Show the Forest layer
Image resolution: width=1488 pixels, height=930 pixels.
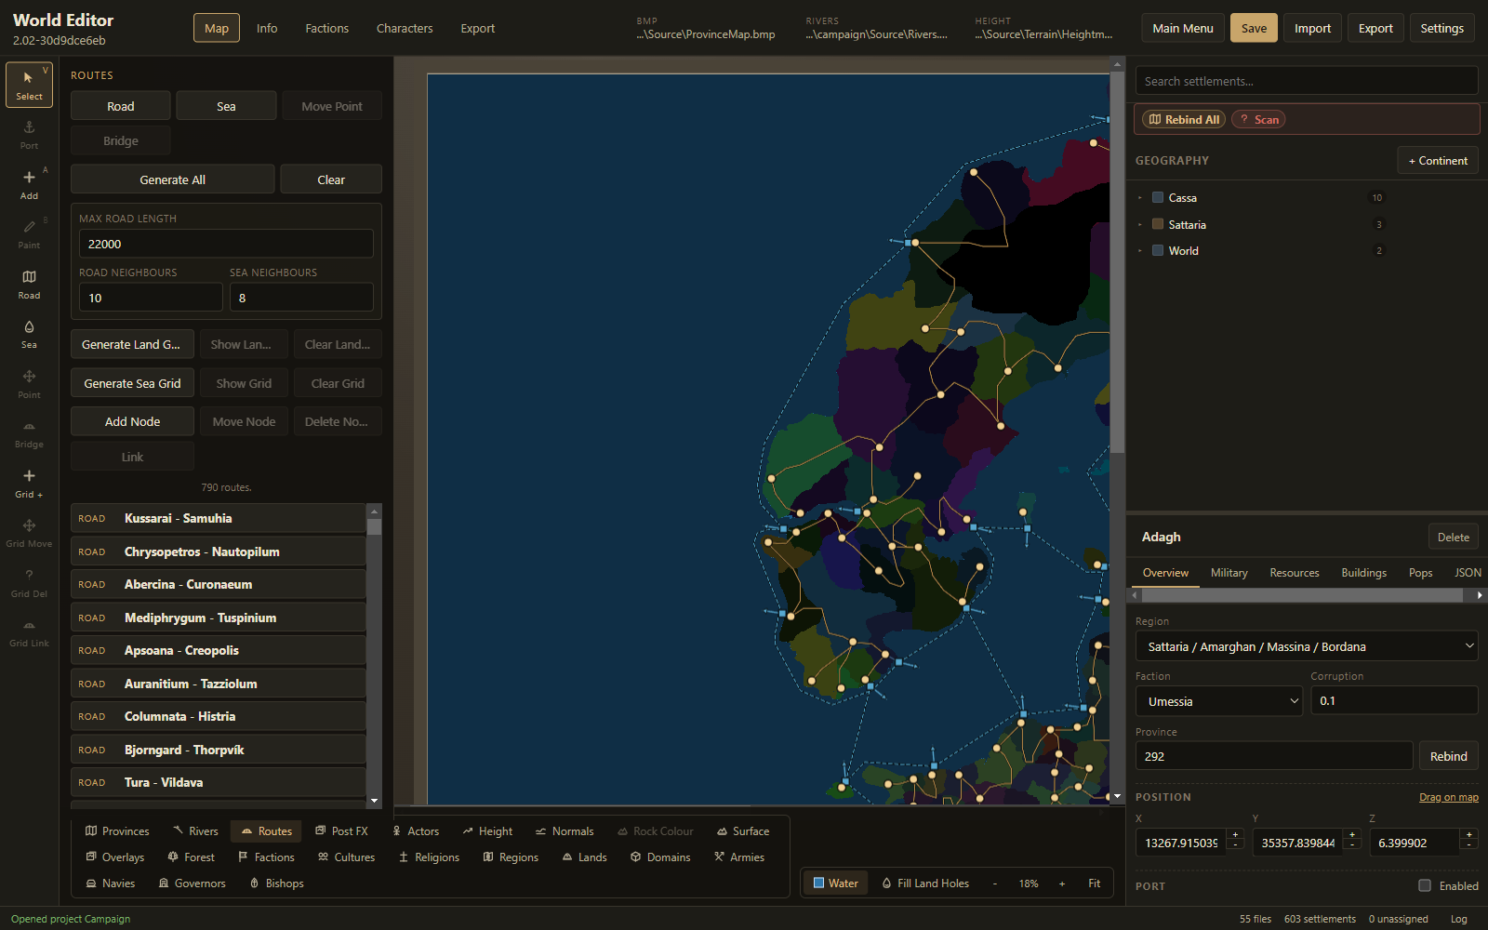click(191, 857)
